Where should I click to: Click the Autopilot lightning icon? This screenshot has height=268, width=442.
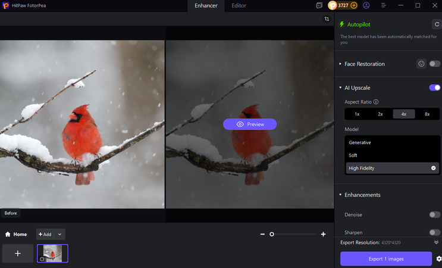(341, 24)
